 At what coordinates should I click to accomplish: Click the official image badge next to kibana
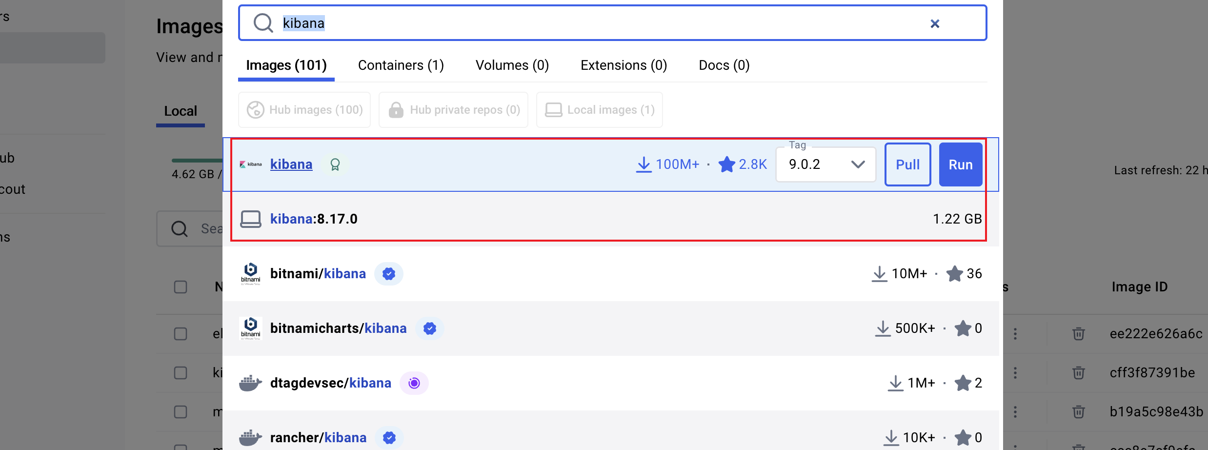pyautogui.click(x=335, y=164)
